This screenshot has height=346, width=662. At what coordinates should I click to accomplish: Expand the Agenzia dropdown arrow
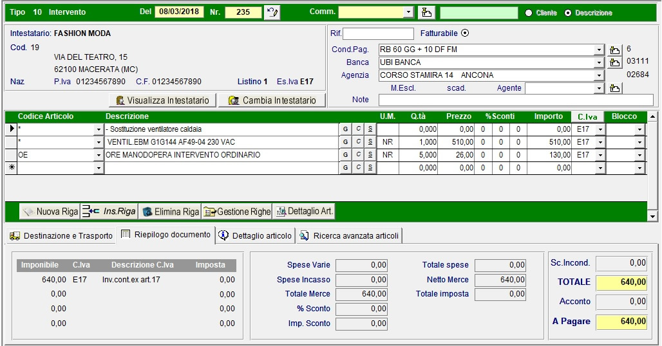599,75
